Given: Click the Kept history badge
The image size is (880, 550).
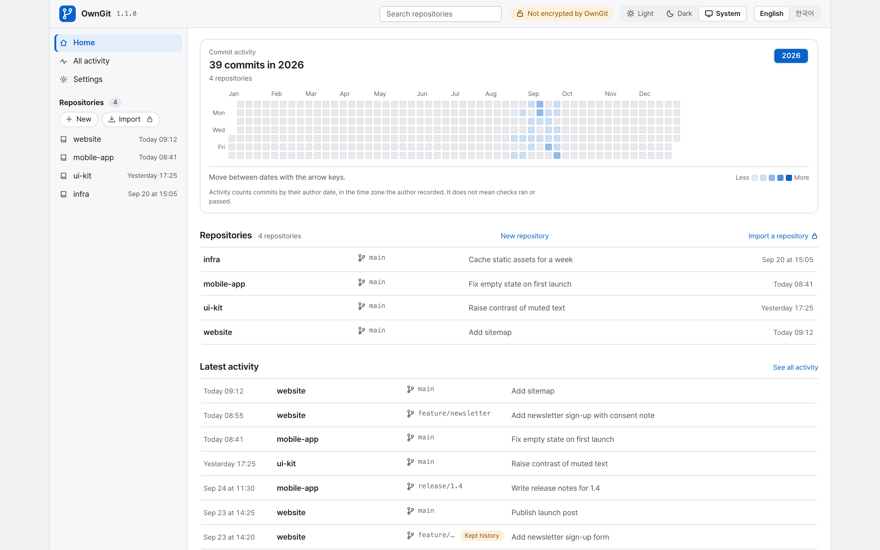Looking at the screenshot, I should [482, 535].
